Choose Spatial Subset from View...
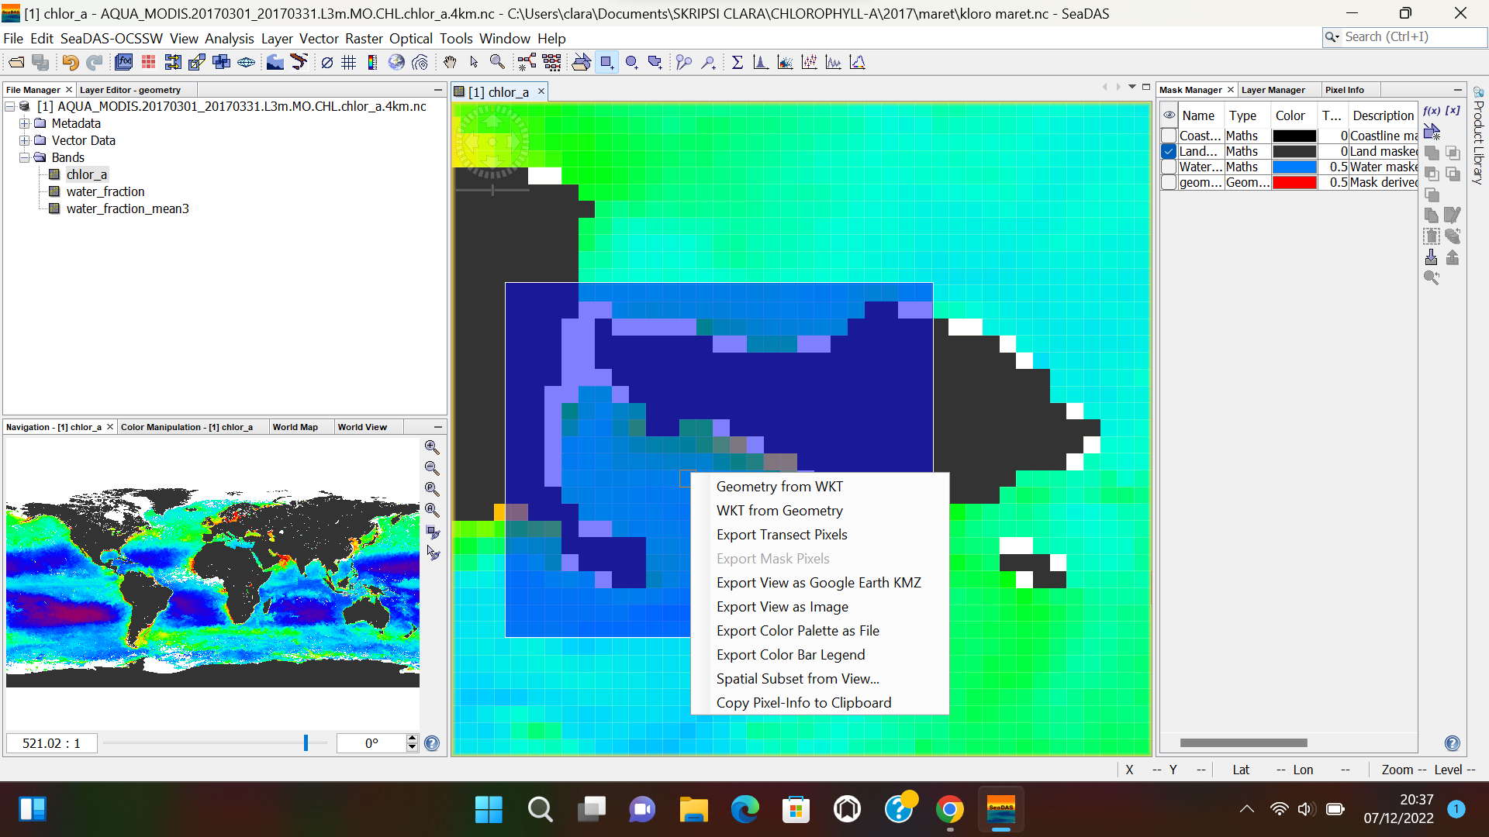This screenshot has height=837, width=1489. pos(820,679)
